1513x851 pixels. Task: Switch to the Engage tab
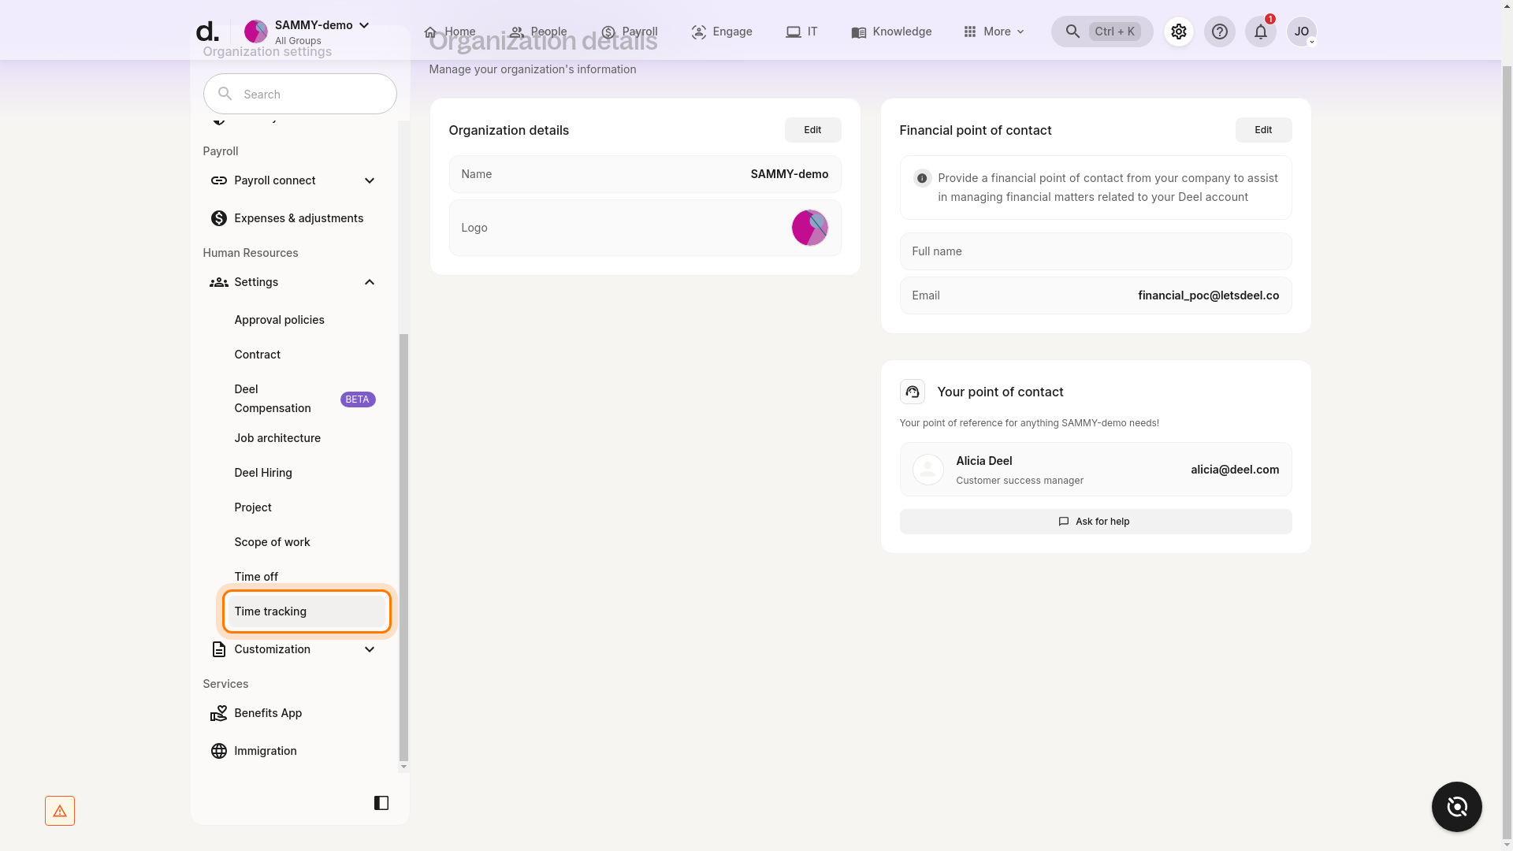click(722, 32)
